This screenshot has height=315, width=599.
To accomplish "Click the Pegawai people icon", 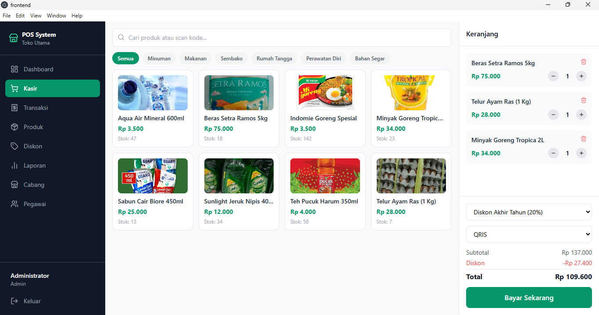I will tap(14, 204).
